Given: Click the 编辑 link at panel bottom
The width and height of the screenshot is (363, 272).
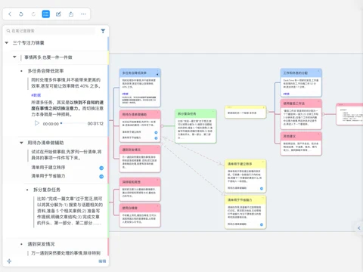Looking at the screenshot, I should click(x=102, y=261).
